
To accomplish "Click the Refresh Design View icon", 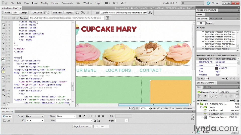I will click(x=88, y=13).
